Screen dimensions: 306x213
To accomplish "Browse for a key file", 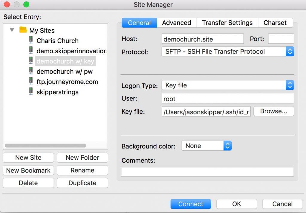I will click(x=274, y=111).
